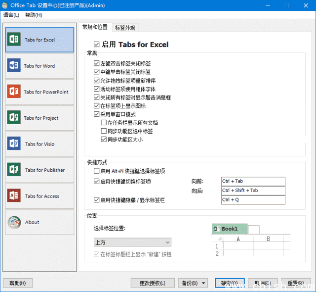Uncheck 中键单击标签关闭标签
The width and height of the screenshot is (316, 292).
point(97,72)
